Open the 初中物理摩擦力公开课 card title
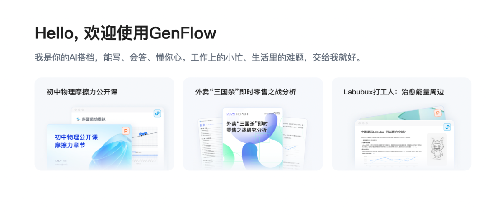Viewport: 488px width, 217px height. pyautogui.click(x=82, y=92)
